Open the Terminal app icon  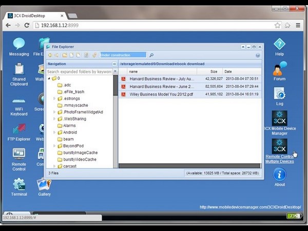coord(19,184)
